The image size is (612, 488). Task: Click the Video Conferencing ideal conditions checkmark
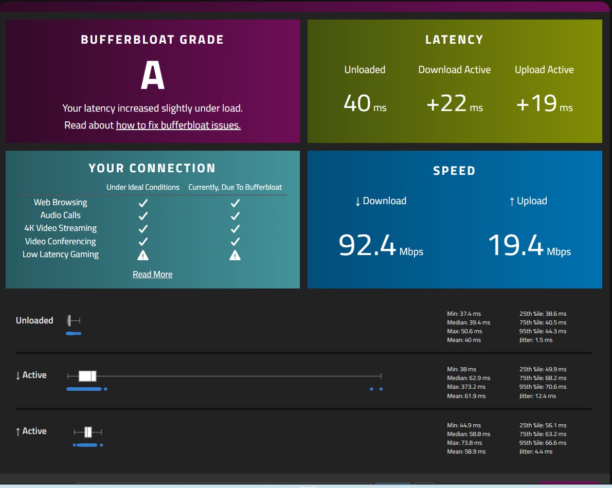point(143,242)
